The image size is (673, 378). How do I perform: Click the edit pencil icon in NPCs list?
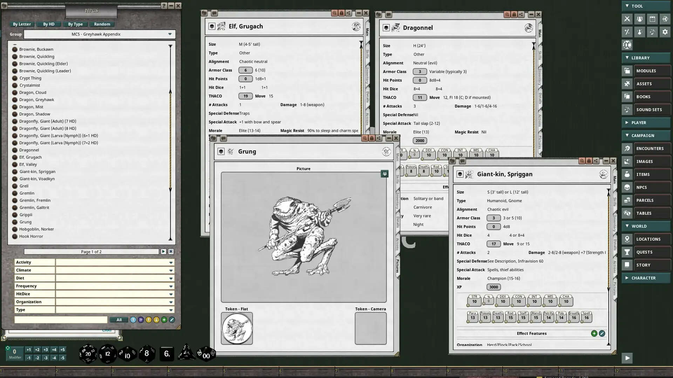coord(172,320)
